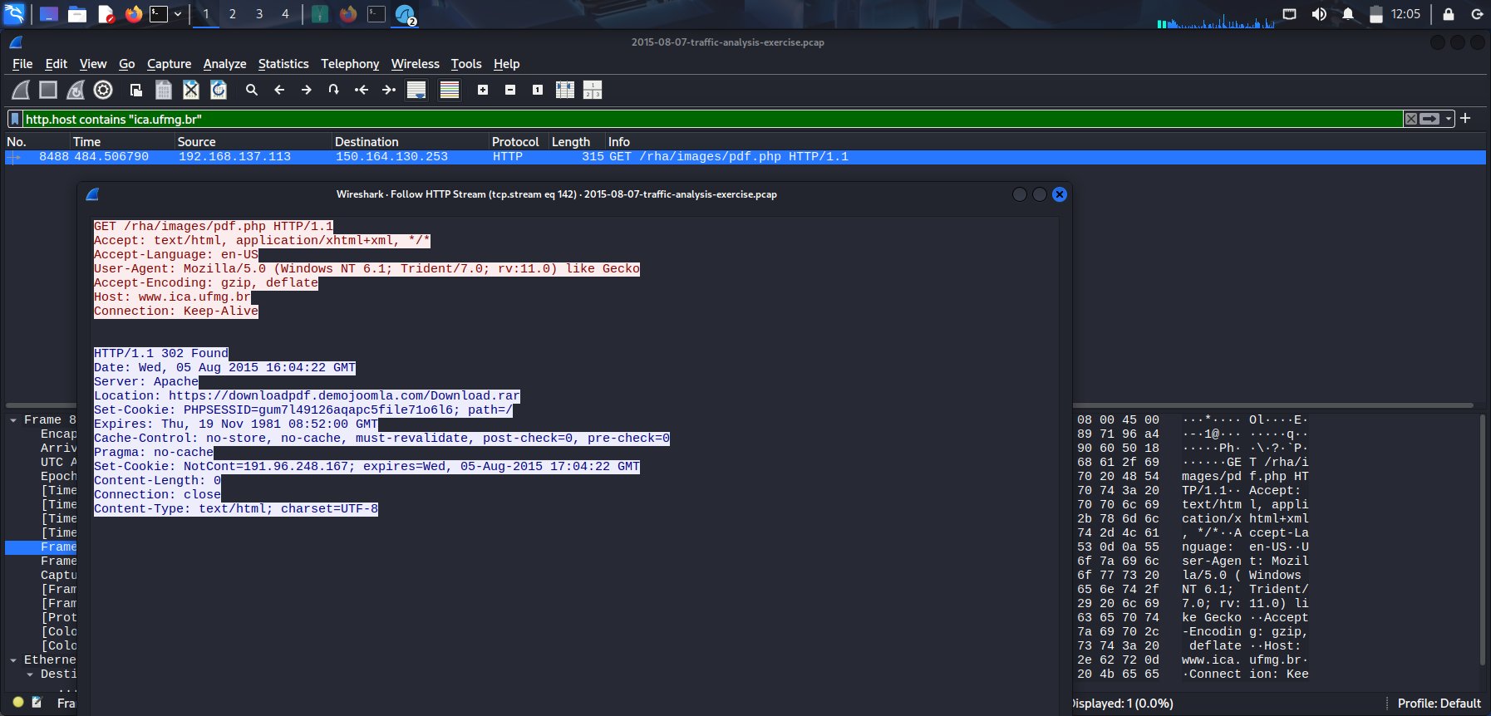Viewport: 1491px width, 716px height.
Task: Open the Wireless menu
Action: [x=416, y=64]
